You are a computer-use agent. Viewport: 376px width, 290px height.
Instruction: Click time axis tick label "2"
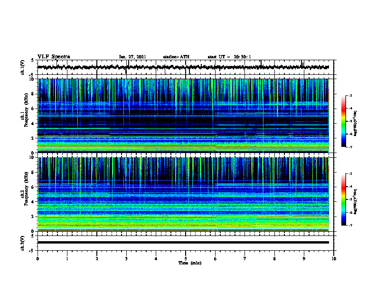(x=97, y=259)
